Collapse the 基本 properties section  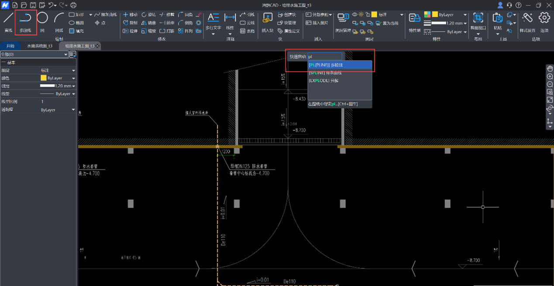pos(3,63)
